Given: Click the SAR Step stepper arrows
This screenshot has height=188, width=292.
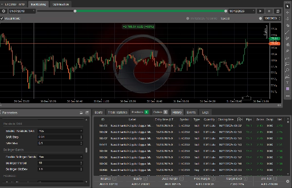Looking at the screenshot, I should [81, 137].
